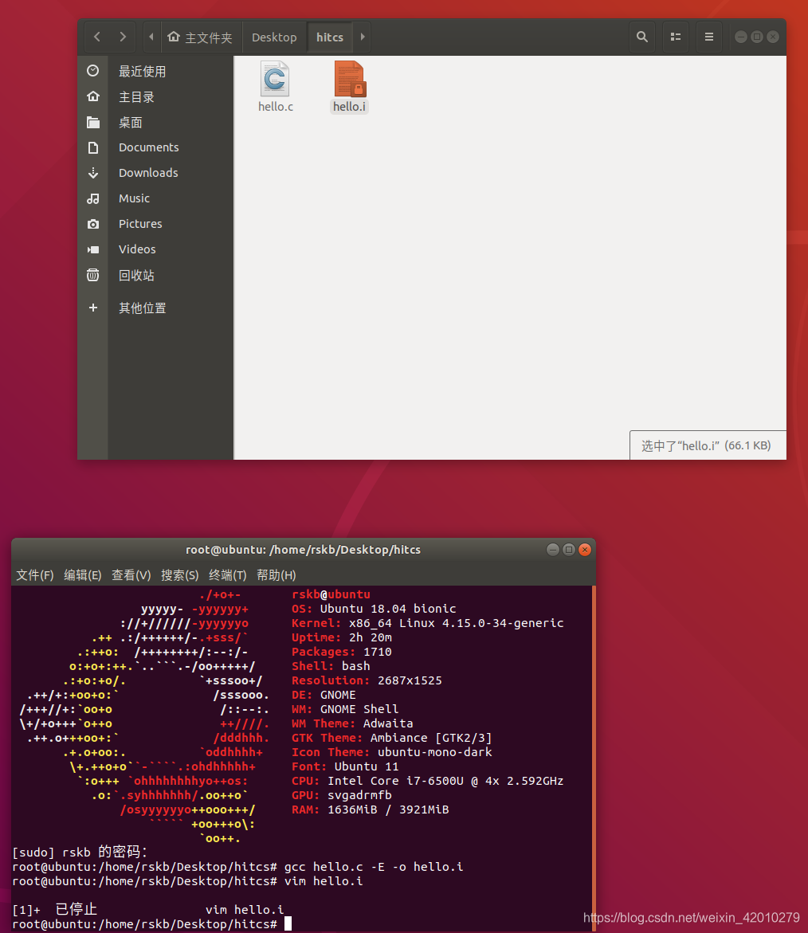Select the hello.i file icon
The width and height of the screenshot is (808, 933).
click(350, 79)
